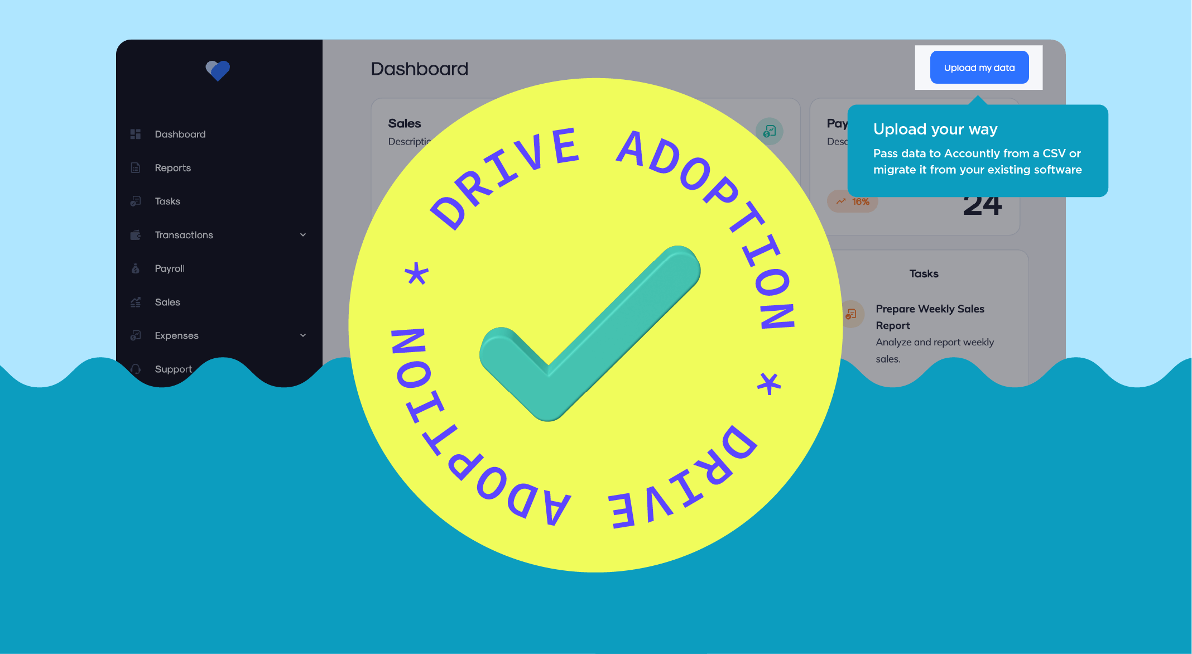This screenshot has width=1192, height=654.
Task: Click the Sales chart icon
Action: pos(135,302)
